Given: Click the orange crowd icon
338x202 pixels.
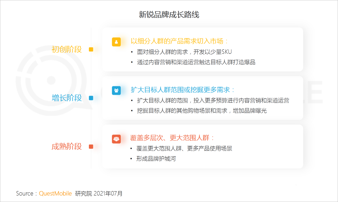Looking at the screenshot, I should (x=116, y=139).
